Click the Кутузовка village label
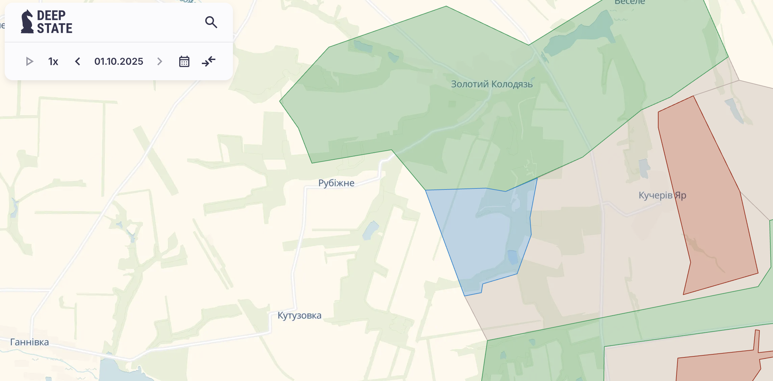 [299, 316]
